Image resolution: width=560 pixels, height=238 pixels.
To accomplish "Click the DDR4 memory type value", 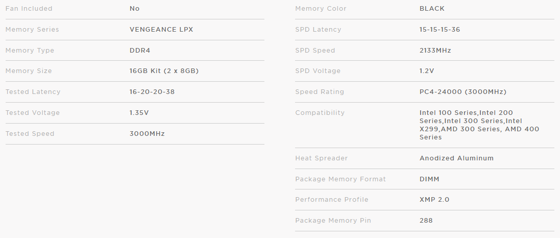I will point(140,51).
